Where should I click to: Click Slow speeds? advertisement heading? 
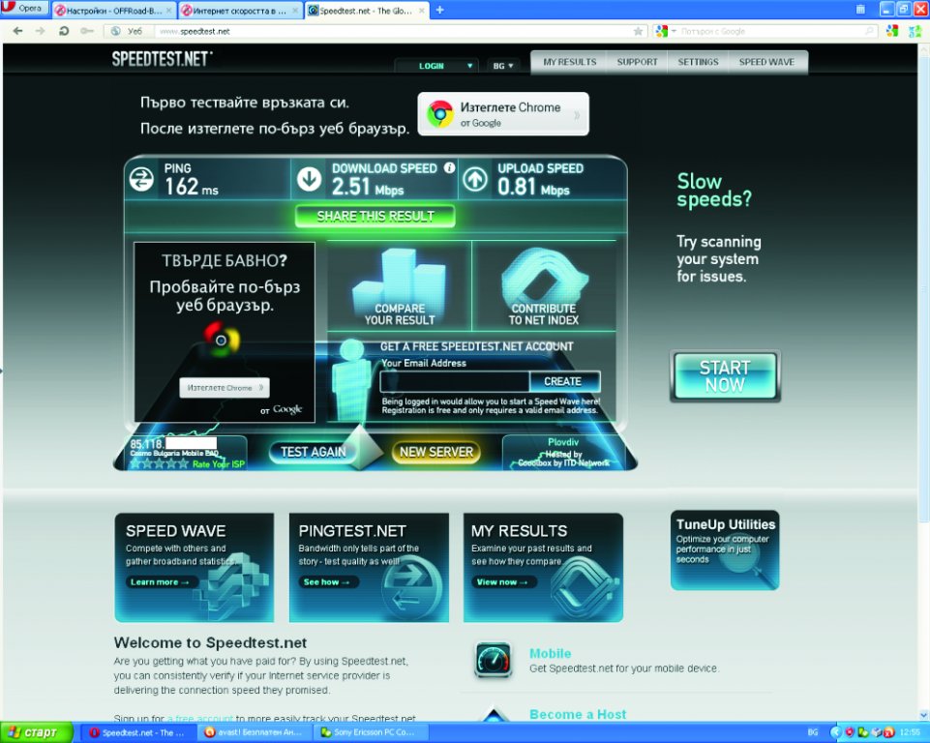(x=714, y=190)
